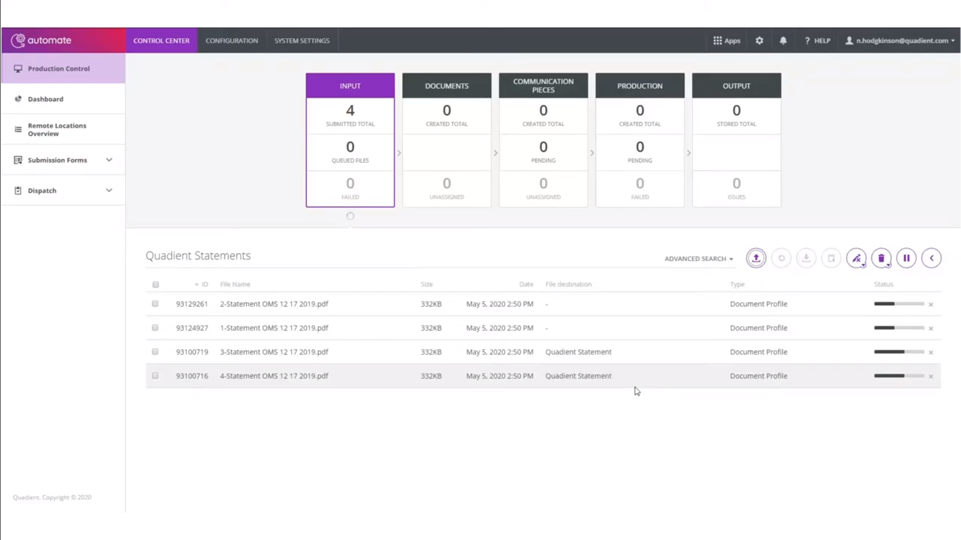Check the select-all files checkbox
The height and width of the screenshot is (540, 961).
[x=156, y=284]
